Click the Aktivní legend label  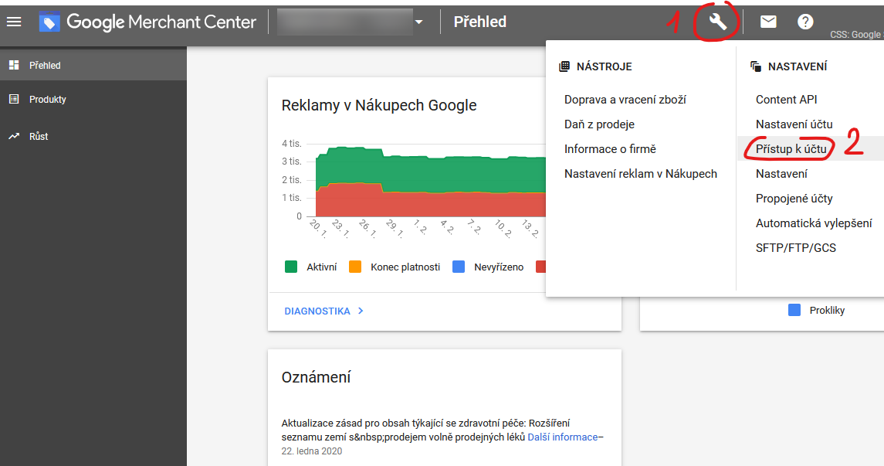[x=321, y=267]
